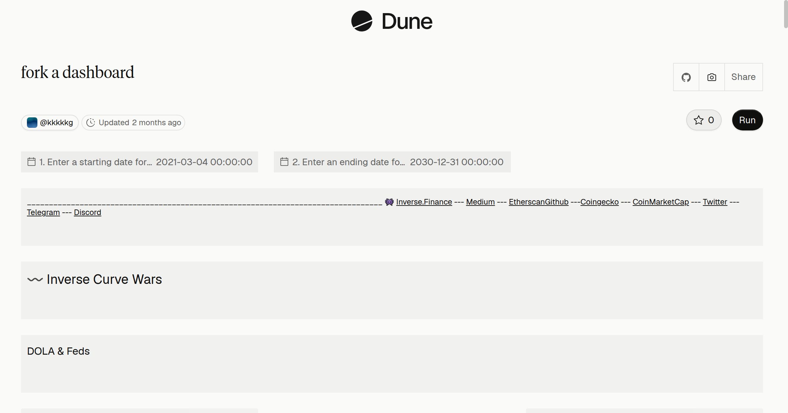Open the GitHub icon button

click(x=686, y=77)
